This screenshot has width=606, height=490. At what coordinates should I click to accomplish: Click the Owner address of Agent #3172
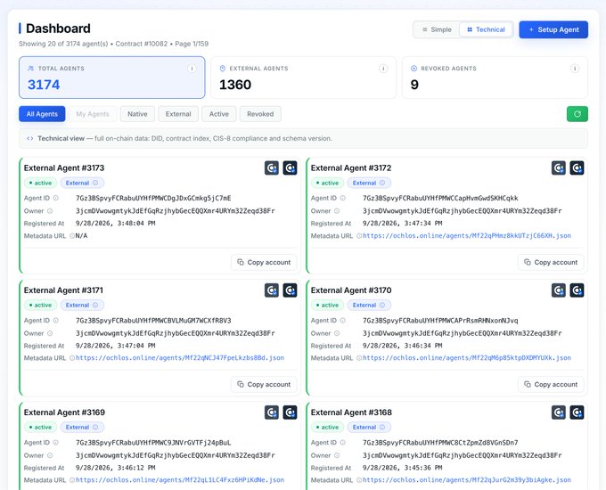coord(463,211)
